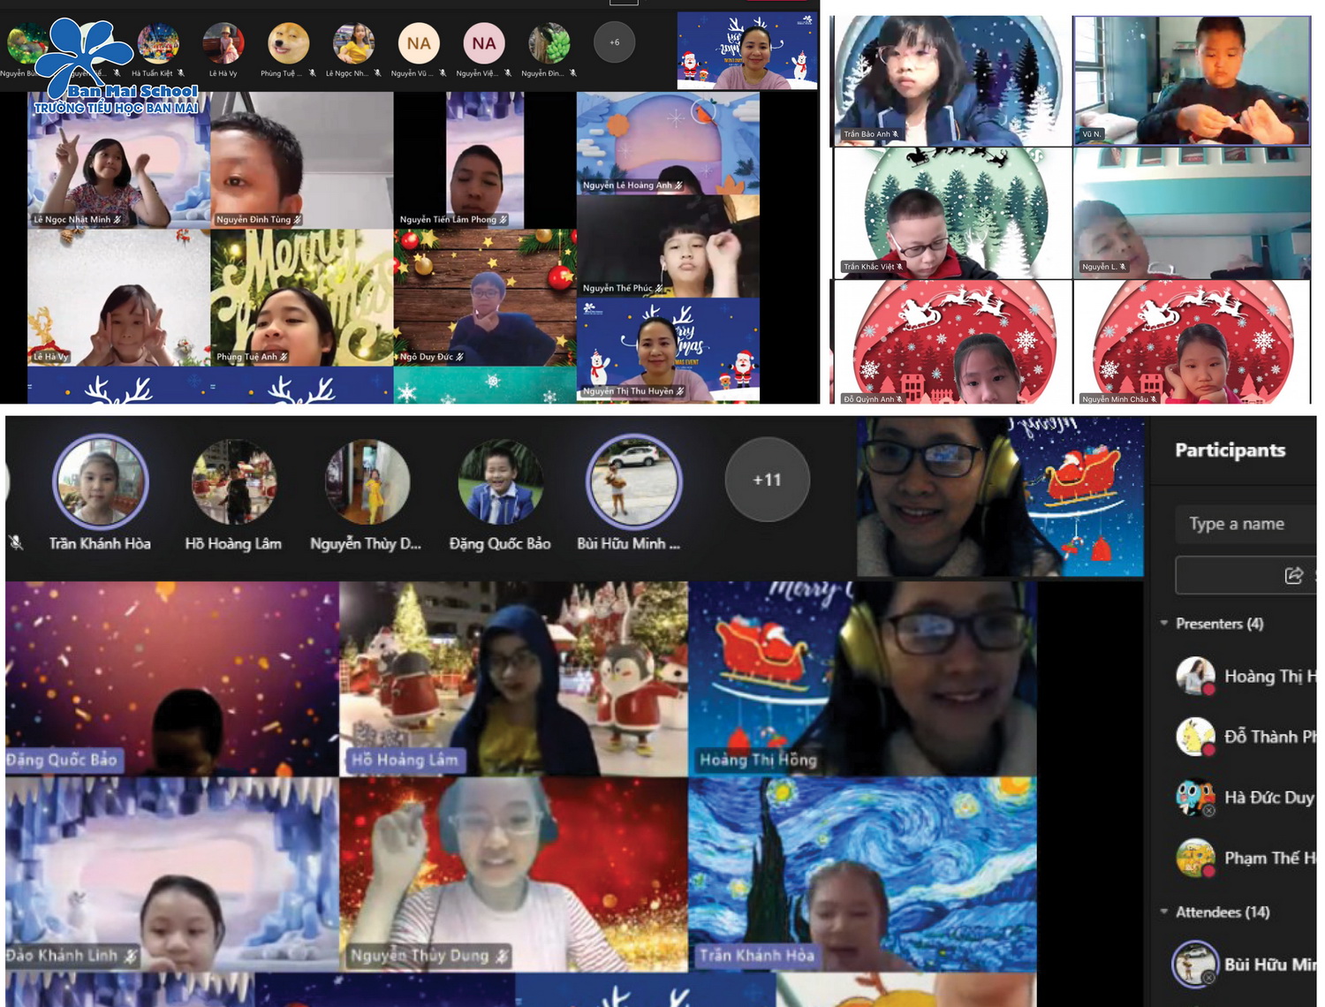Click muted mic icon on Nguyễn Thùy Dung tile
Image resolution: width=1325 pixels, height=1007 pixels.
coord(502,956)
